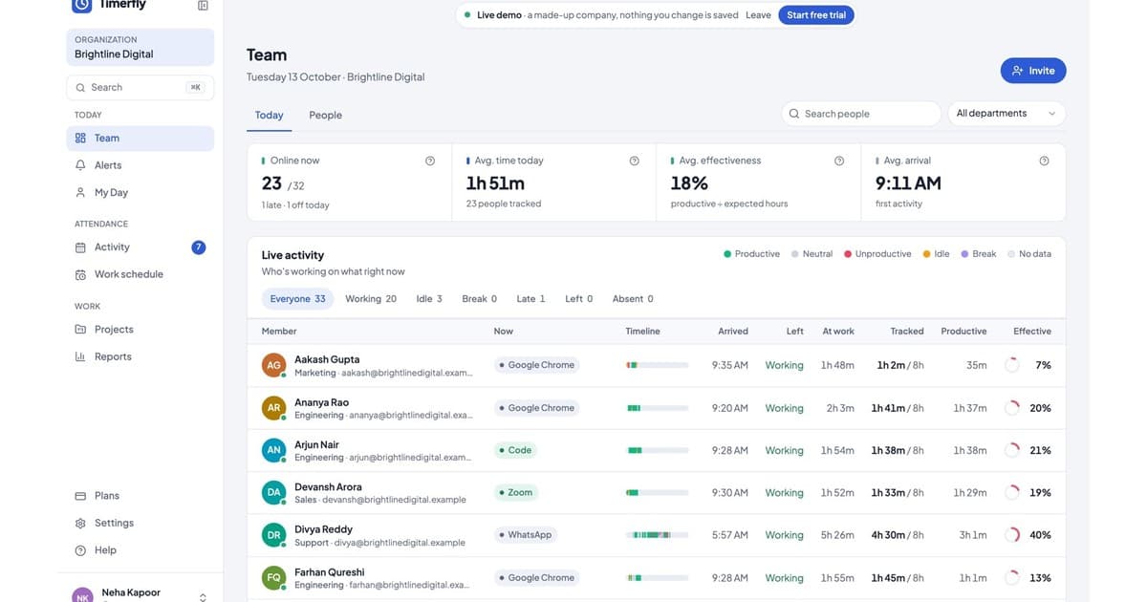Show the Late 1 filter
Screen dimensions: 1147x602
point(530,299)
